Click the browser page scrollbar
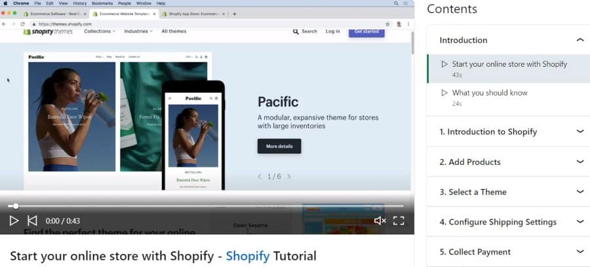Image resolution: width=590 pixels, height=267 pixels. point(412,43)
